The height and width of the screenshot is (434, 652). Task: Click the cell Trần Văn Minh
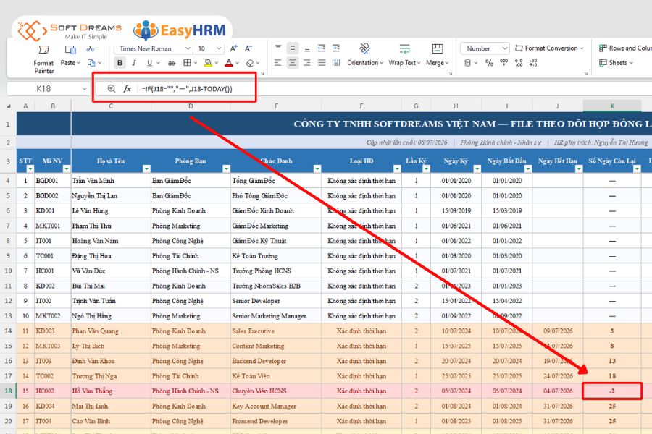(111, 181)
